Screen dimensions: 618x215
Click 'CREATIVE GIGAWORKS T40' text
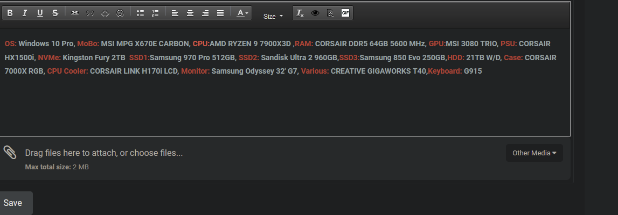tap(378, 71)
